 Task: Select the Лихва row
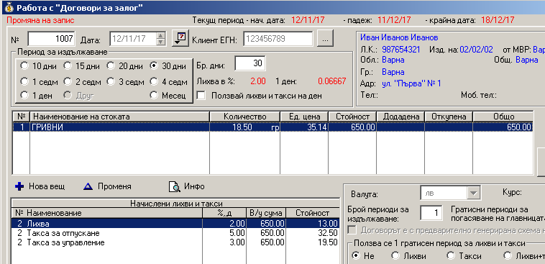(x=175, y=224)
